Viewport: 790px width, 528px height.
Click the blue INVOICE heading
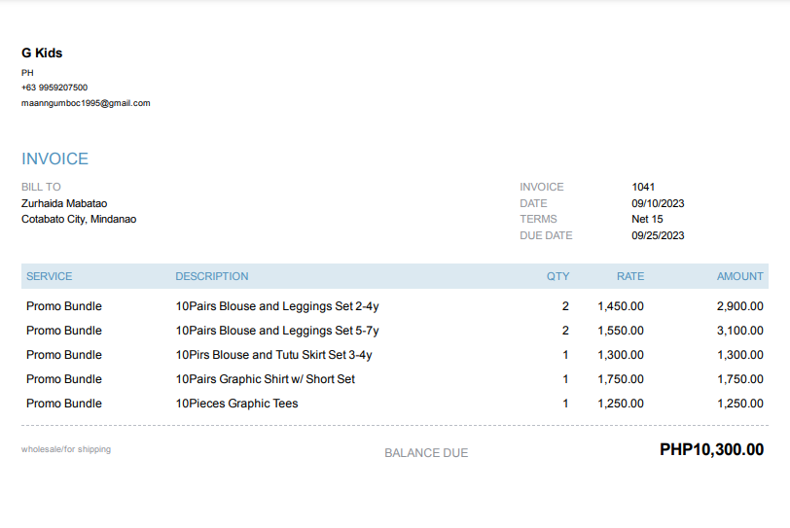[55, 158]
